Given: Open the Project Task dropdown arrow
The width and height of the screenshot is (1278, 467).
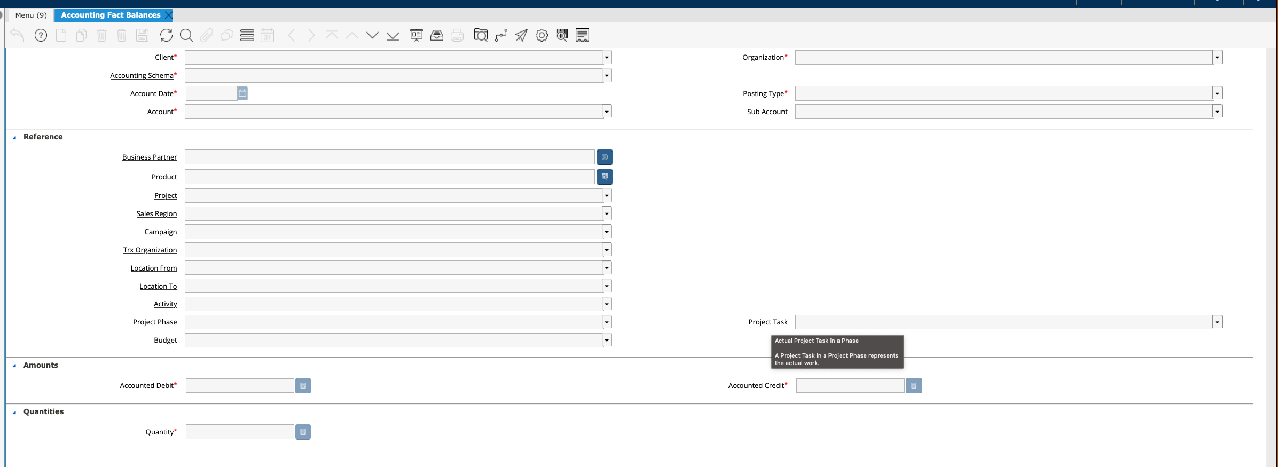Looking at the screenshot, I should tap(1217, 322).
